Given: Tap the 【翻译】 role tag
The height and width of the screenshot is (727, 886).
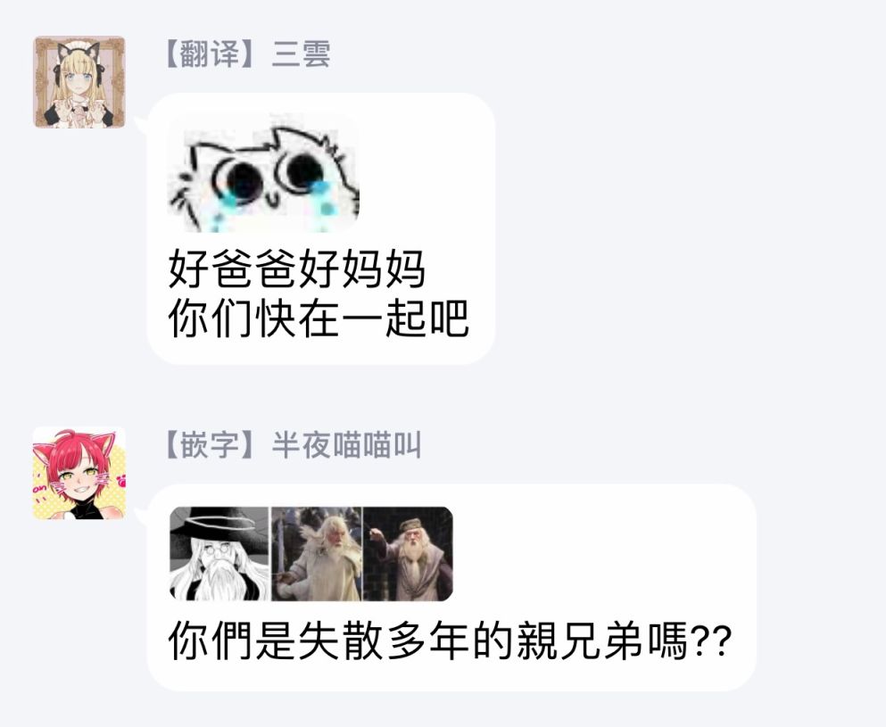Looking at the screenshot, I should point(209,54).
